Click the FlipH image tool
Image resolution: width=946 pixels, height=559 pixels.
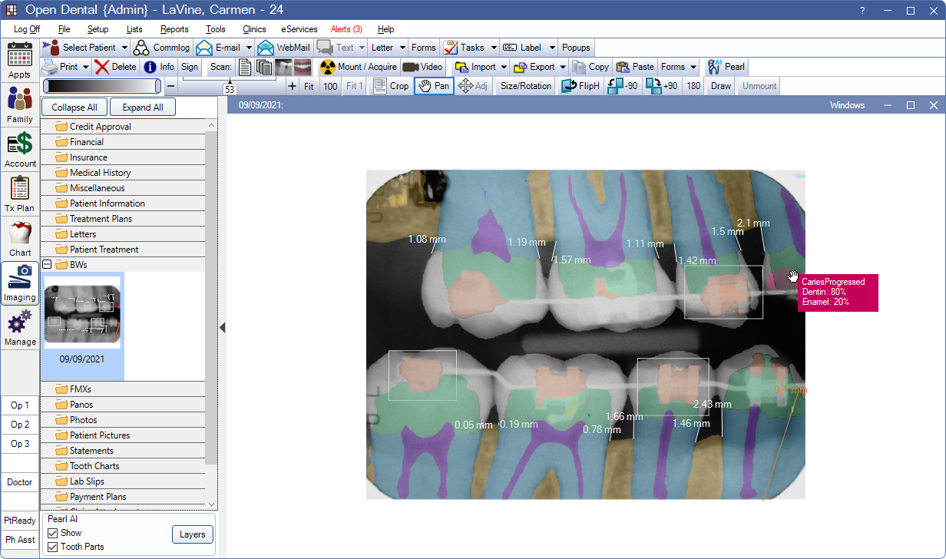pyautogui.click(x=580, y=86)
